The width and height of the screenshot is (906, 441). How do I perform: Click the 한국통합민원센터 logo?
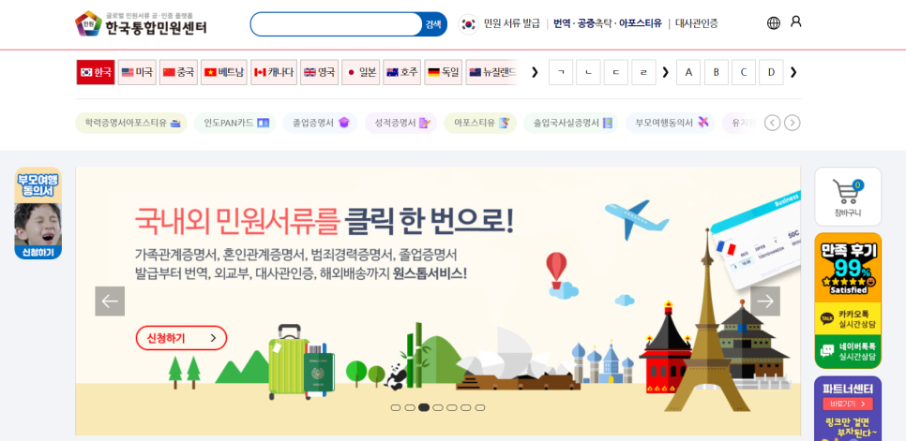[x=141, y=23]
